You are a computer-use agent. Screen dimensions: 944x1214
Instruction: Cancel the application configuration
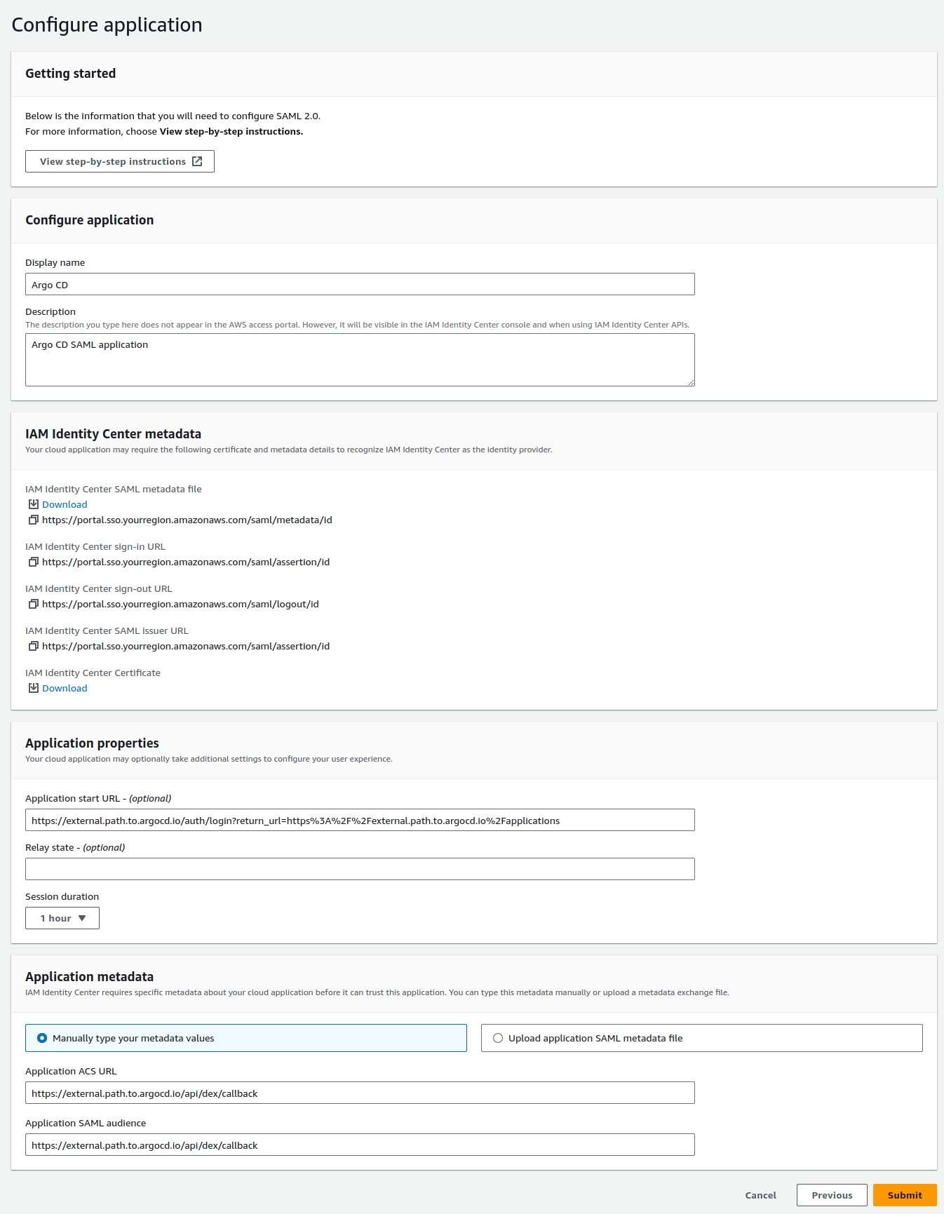click(x=760, y=1195)
